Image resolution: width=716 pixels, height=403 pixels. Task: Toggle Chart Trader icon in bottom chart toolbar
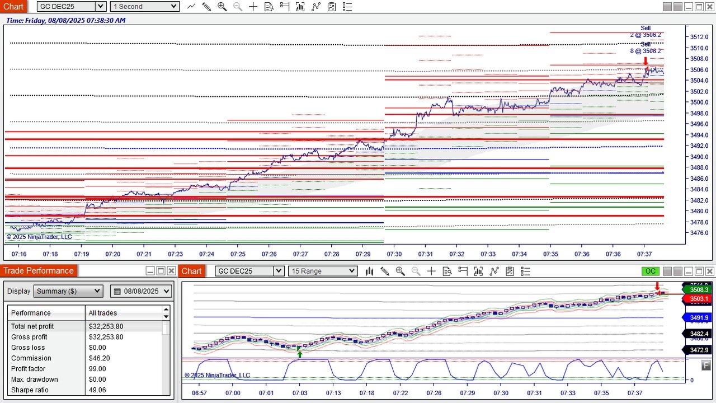click(x=463, y=271)
